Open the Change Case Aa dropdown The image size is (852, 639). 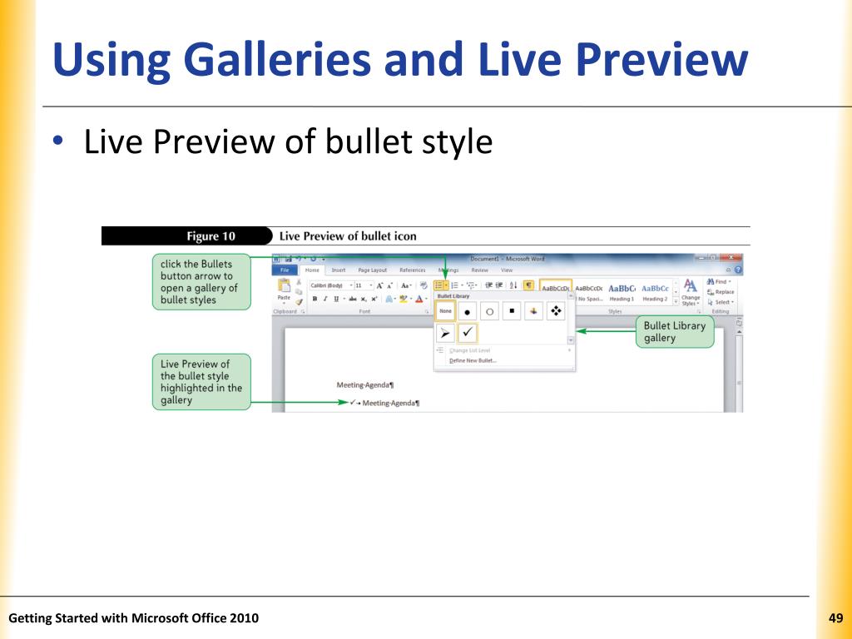tap(406, 285)
